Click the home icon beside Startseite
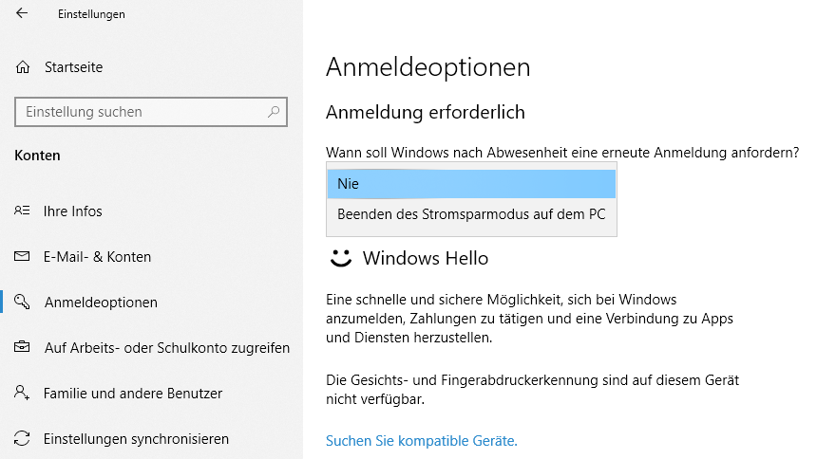Image resolution: width=817 pixels, height=459 pixels. point(23,67)
